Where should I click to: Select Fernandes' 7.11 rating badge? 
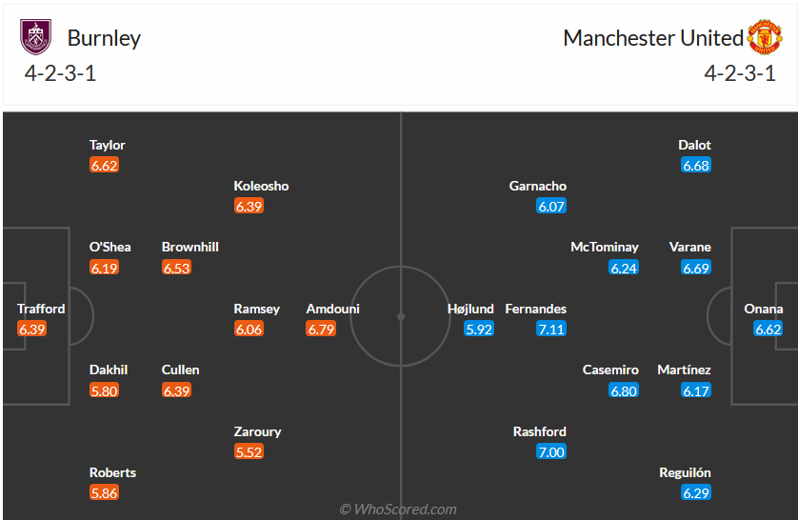click(x=550, y=330)
